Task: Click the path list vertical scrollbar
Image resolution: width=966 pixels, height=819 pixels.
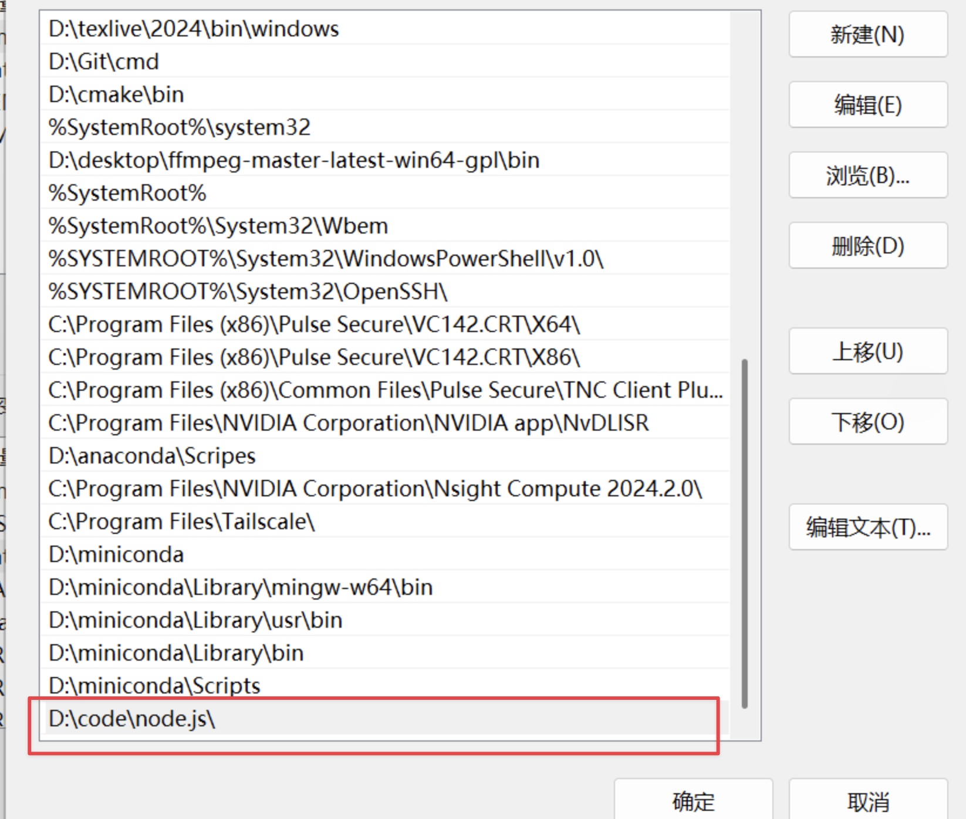Action: 745,533
